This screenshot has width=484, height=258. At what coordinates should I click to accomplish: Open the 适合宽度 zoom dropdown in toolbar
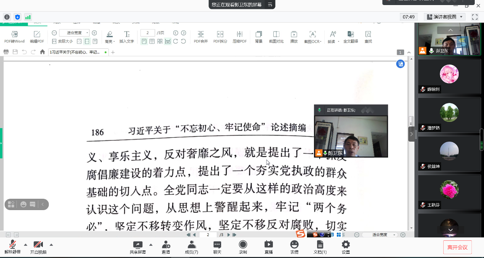[74, 33]
